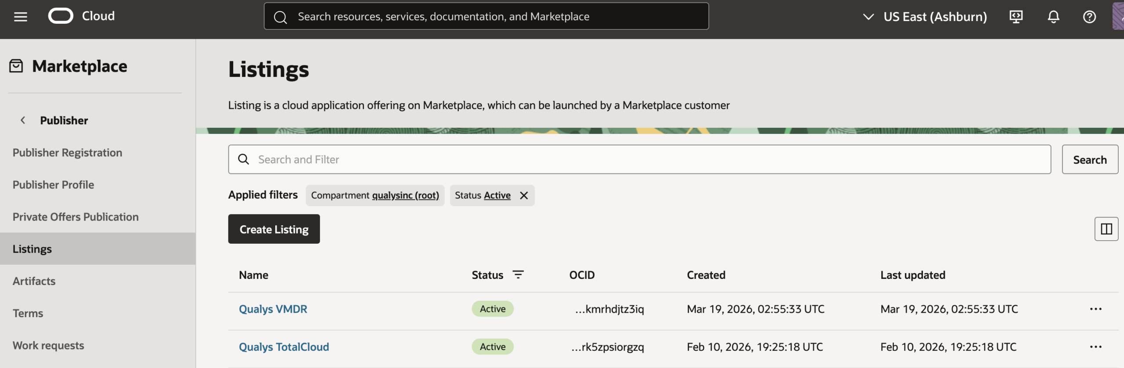The height and width of the screenshot is (368, 1124).
Task: Go back using the Publisher chevron
Action: coord(23,120)
